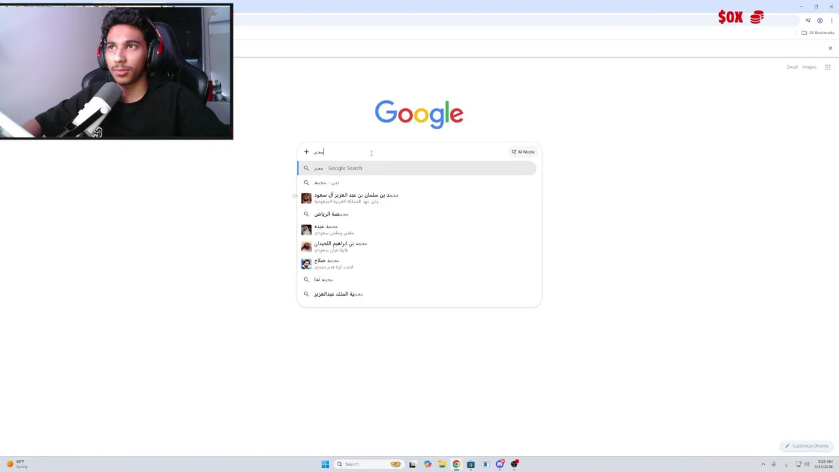Viewport: 839px width, 472px height.
Task: Open Chrome's three-dot menu
Action: 831,20
